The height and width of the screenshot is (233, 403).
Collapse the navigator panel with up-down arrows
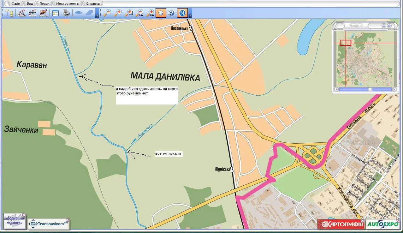pos(384,26)
